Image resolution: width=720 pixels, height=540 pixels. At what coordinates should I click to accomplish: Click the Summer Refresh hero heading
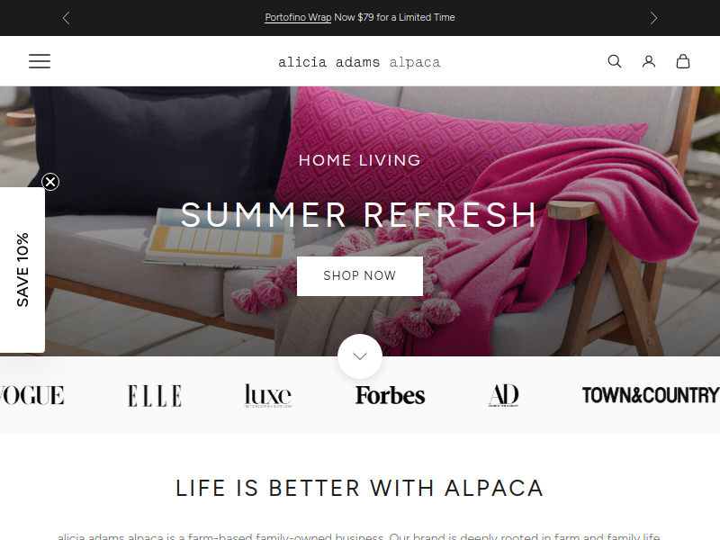[x=359, y=215]
